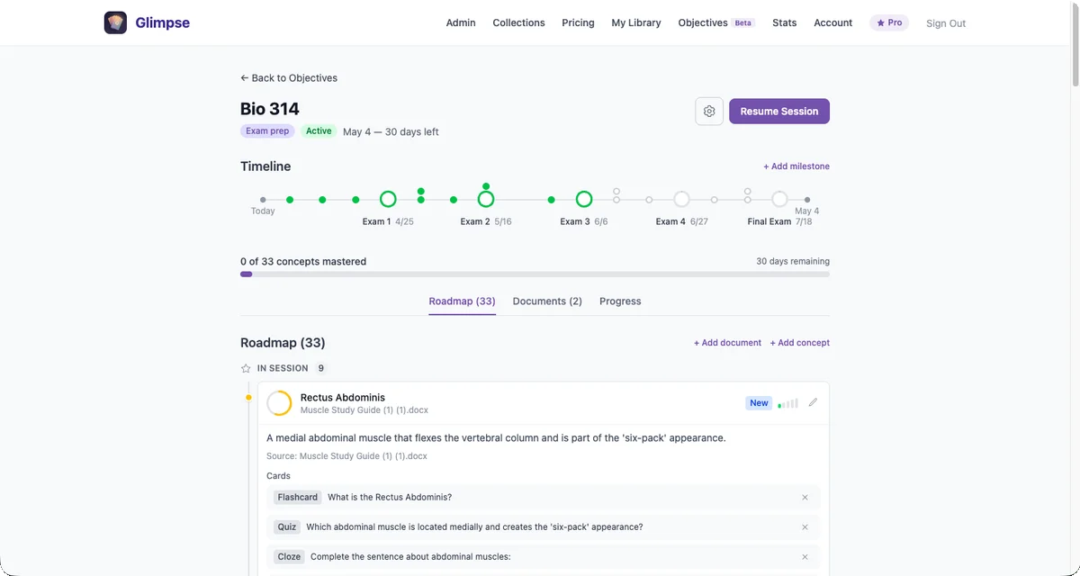Open the Stats page from the navigation

tap(784, 22)
